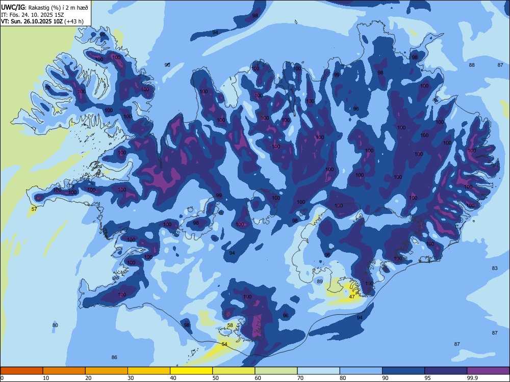The width and height of the screenshot is (510, 382).
Task: Choose the 80–90 medium blue legend swatch
Action: click(x=361, y=371)
